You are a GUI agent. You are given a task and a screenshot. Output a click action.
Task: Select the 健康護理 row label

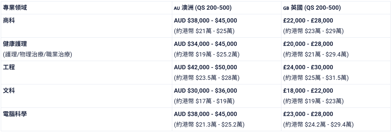click(x=15, y=44)
